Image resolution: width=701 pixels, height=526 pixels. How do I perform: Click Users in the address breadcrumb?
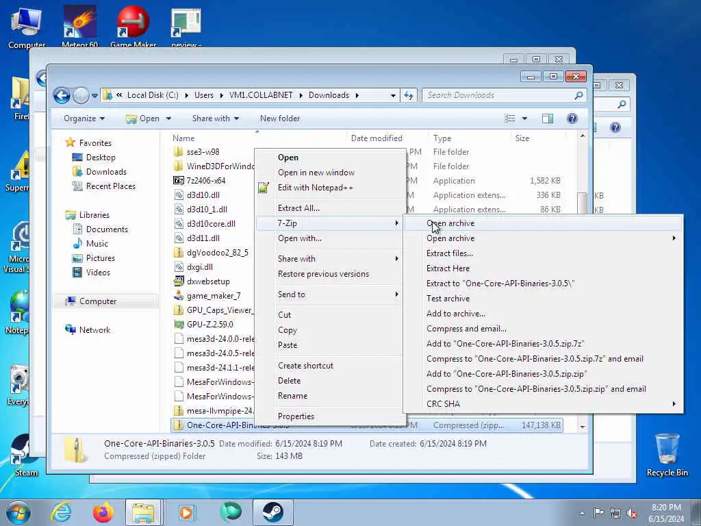(x=204, y=95)
